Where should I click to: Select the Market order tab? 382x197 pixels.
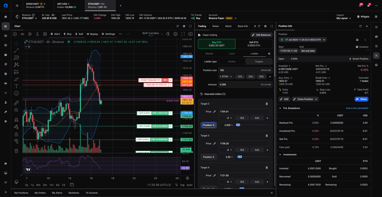coord(209,54)
